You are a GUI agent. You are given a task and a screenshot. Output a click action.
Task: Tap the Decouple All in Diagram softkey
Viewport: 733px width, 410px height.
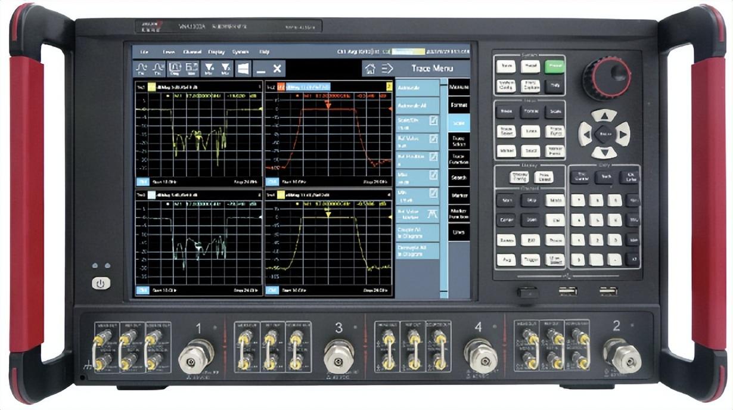point(417,250)
